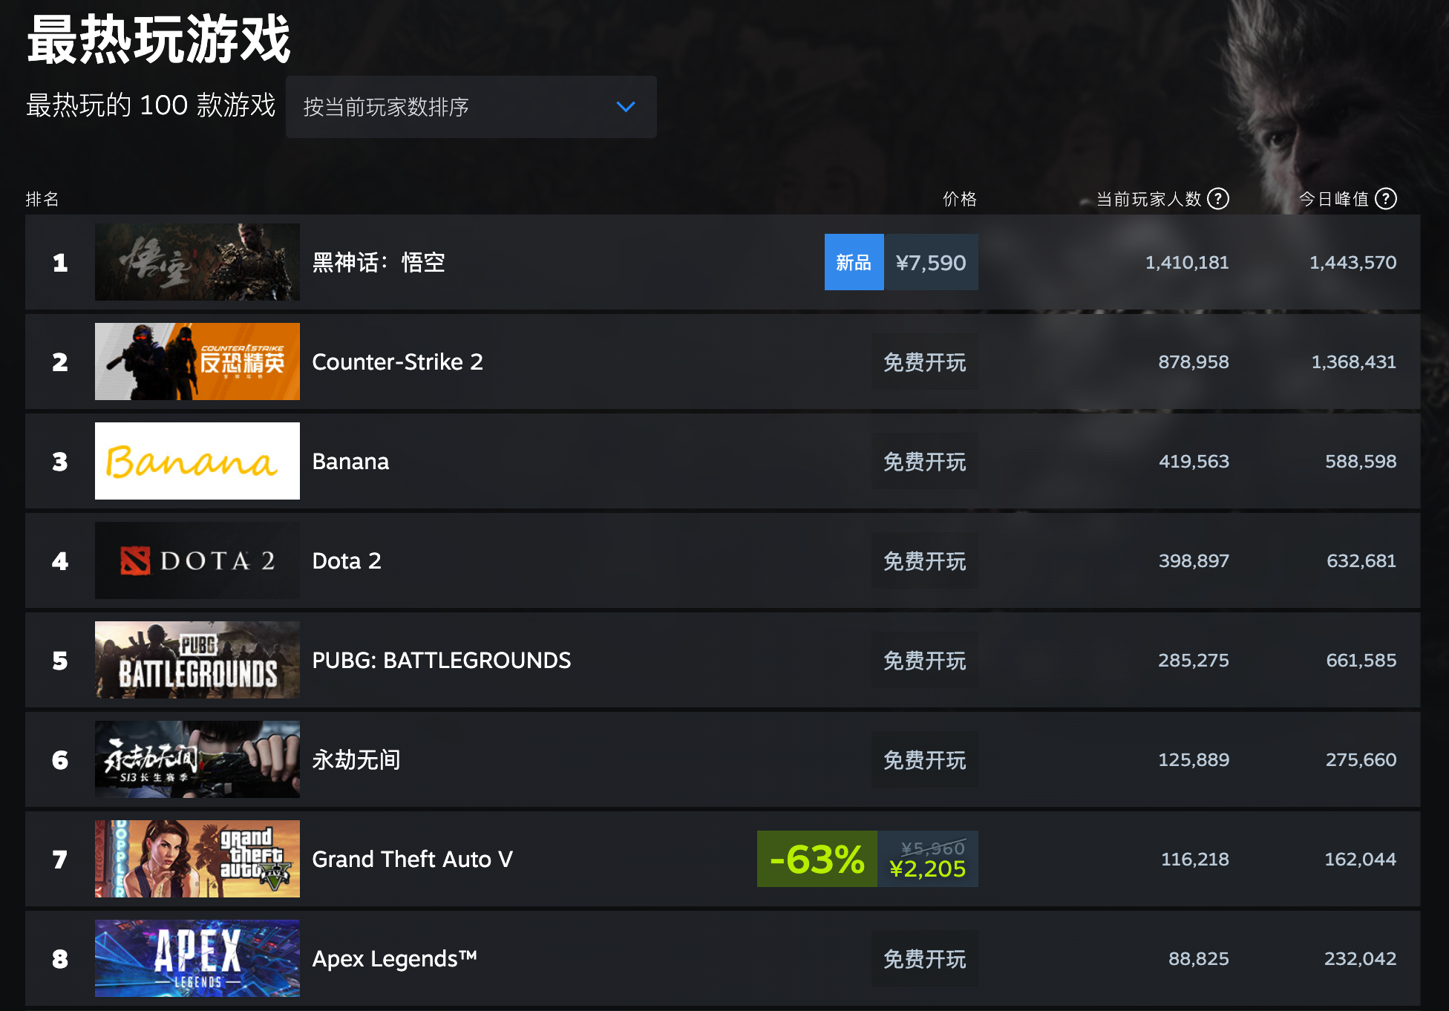Click today's peak value 1,443,570
The height and width of the screenshot is (1011, 1449).
(1352, 262)
